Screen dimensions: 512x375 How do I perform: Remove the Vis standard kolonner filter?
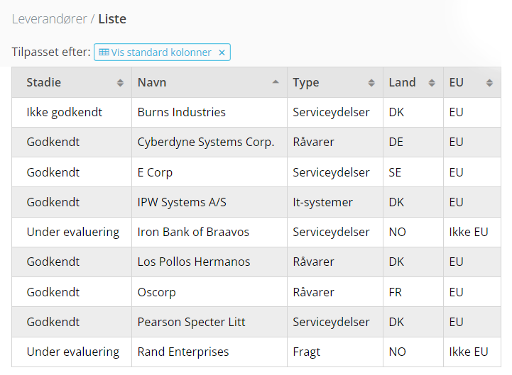222,52
